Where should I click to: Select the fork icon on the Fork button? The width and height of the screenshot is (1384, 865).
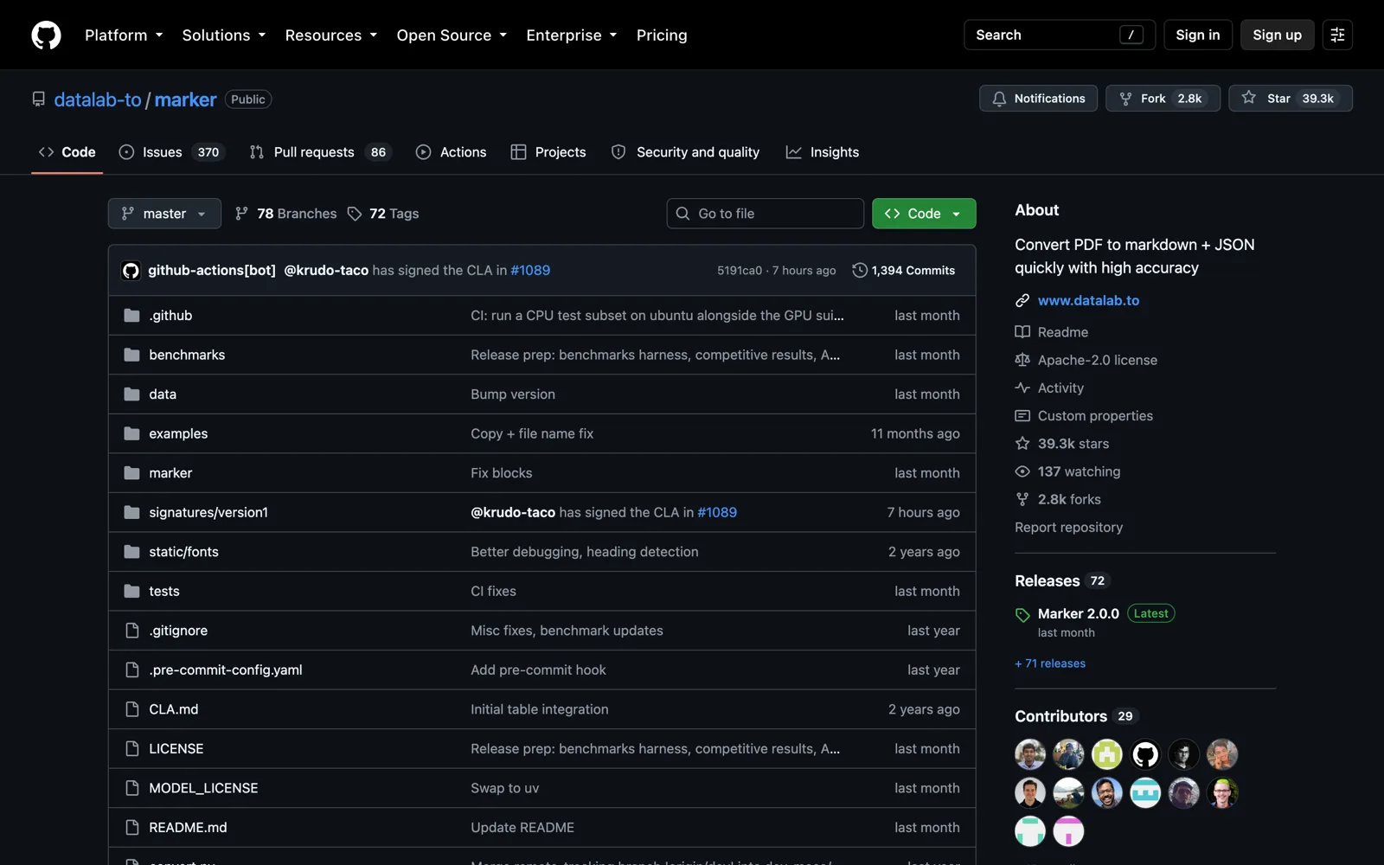[x=1125, y=99]
